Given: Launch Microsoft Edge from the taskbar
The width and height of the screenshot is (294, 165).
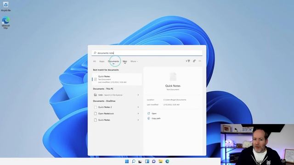Looking at the screenshot, I should 167,161.
